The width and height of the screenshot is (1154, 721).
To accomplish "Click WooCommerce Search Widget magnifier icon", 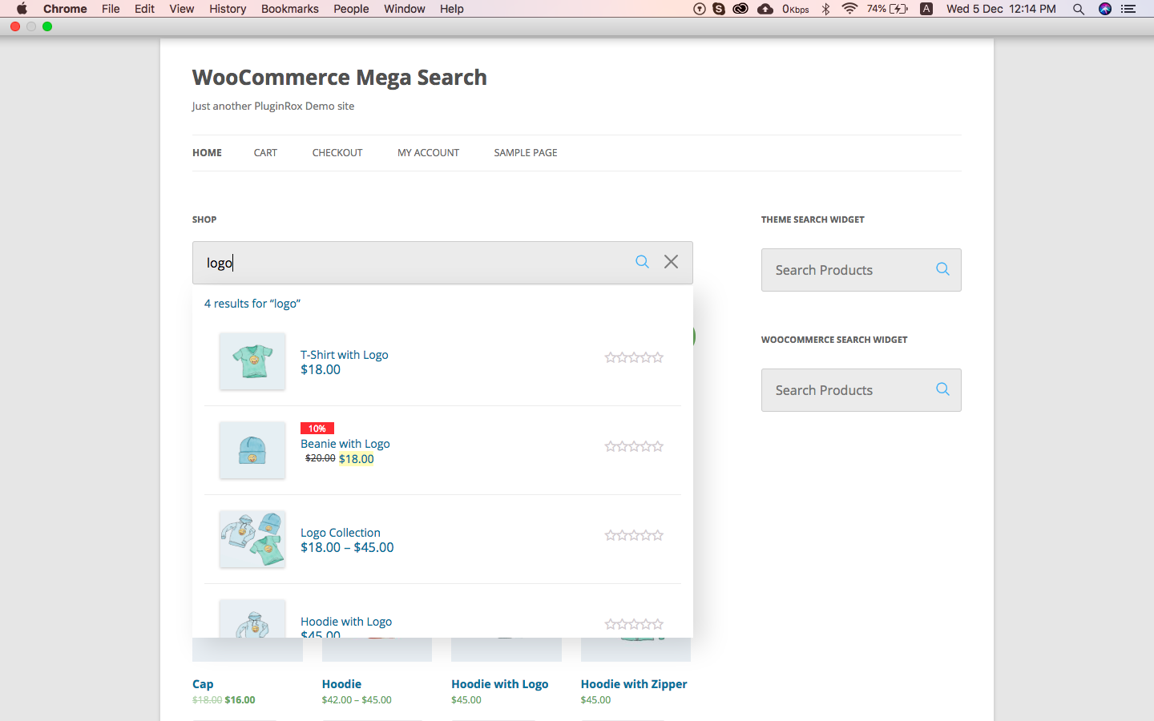I will tap(942, 389).
